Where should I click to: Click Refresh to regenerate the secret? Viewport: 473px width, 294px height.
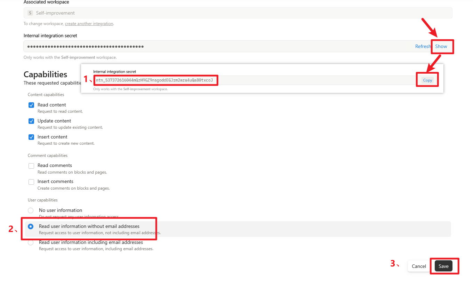[423, 46]
